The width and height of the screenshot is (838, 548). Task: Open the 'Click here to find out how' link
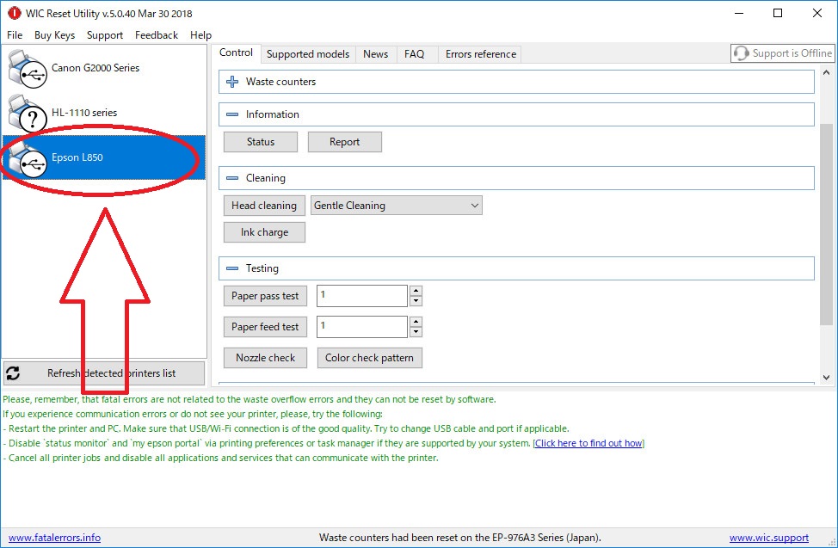coord(588,443)
